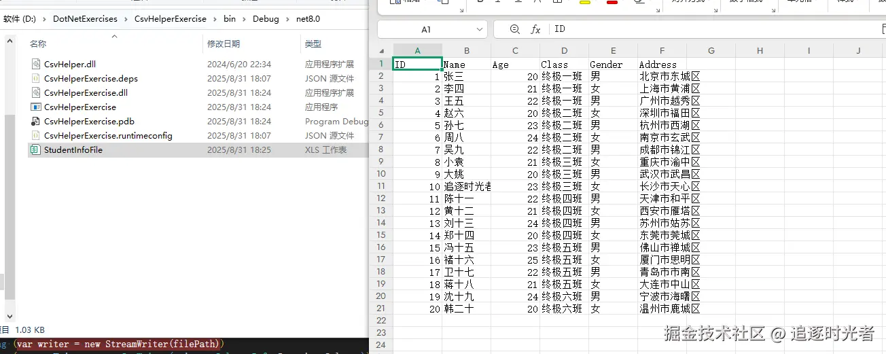Sort by the 修改日期 column header
The height and width of the screenshot is (354, 886).
[224, 43]
